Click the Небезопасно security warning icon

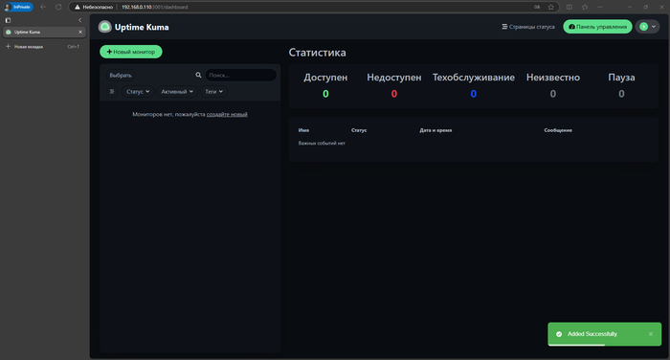click(x=78, y=7)
